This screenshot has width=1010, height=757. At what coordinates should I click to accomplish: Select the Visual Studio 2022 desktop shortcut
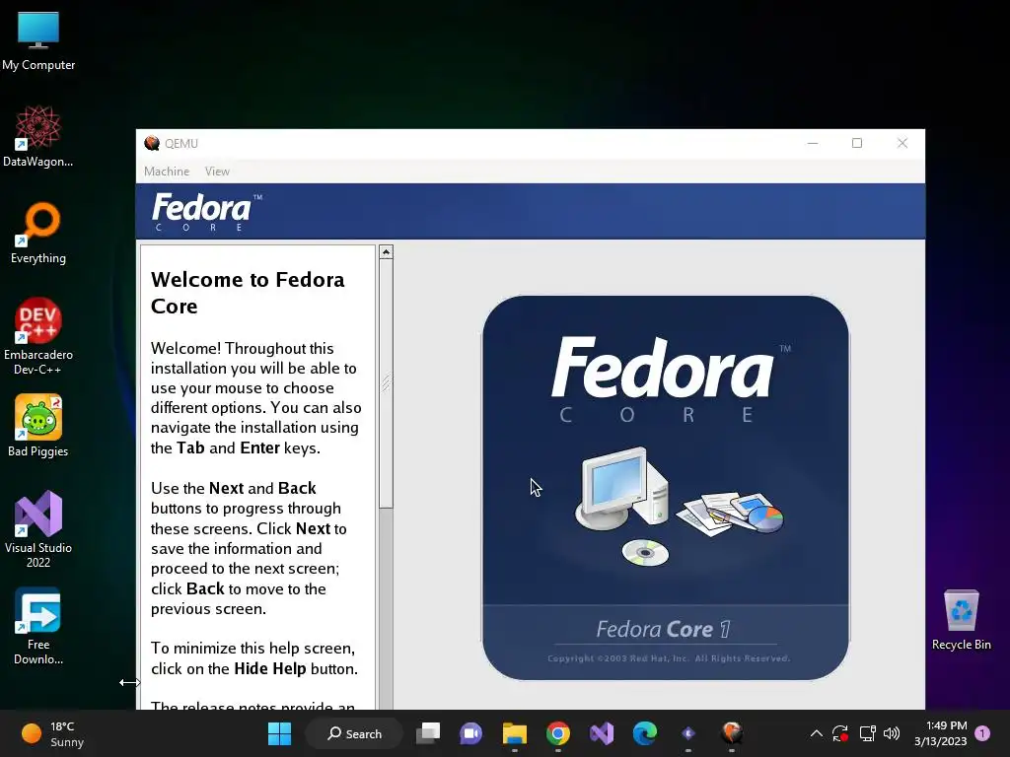pos(38,529)
